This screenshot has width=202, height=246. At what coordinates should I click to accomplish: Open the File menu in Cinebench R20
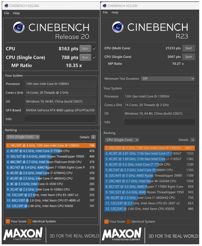tap(7, 13)
